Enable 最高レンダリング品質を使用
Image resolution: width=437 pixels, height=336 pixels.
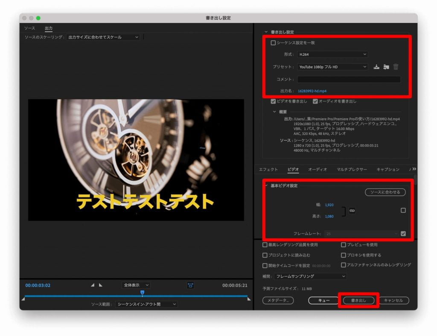(x=265, y=244)
